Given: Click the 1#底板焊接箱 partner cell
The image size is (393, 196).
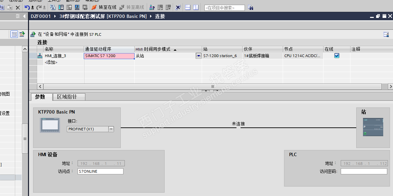Looking at the screenshot, I should [x=263, y=56].
